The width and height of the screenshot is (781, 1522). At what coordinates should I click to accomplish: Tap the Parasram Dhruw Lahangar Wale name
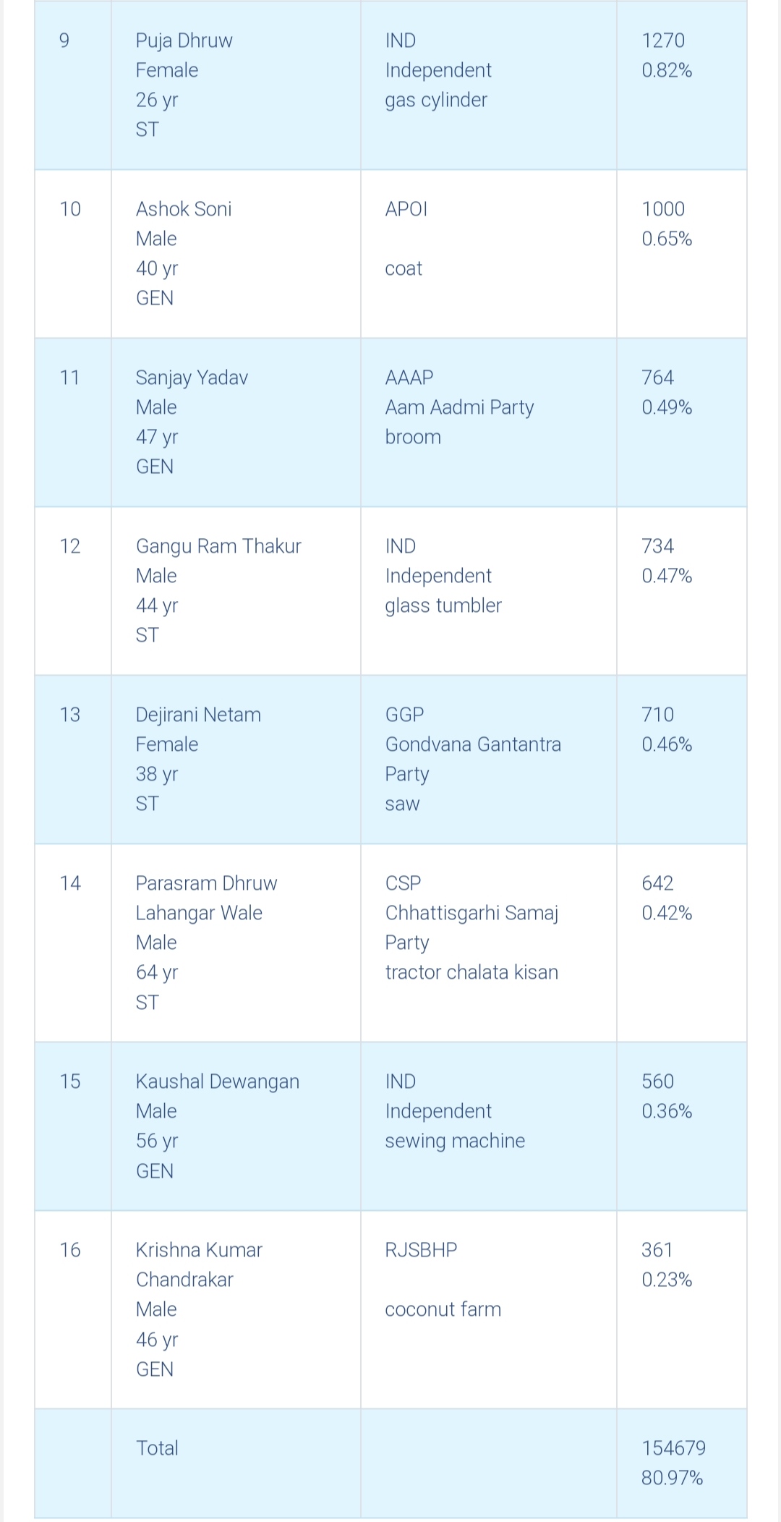(206, 898)
